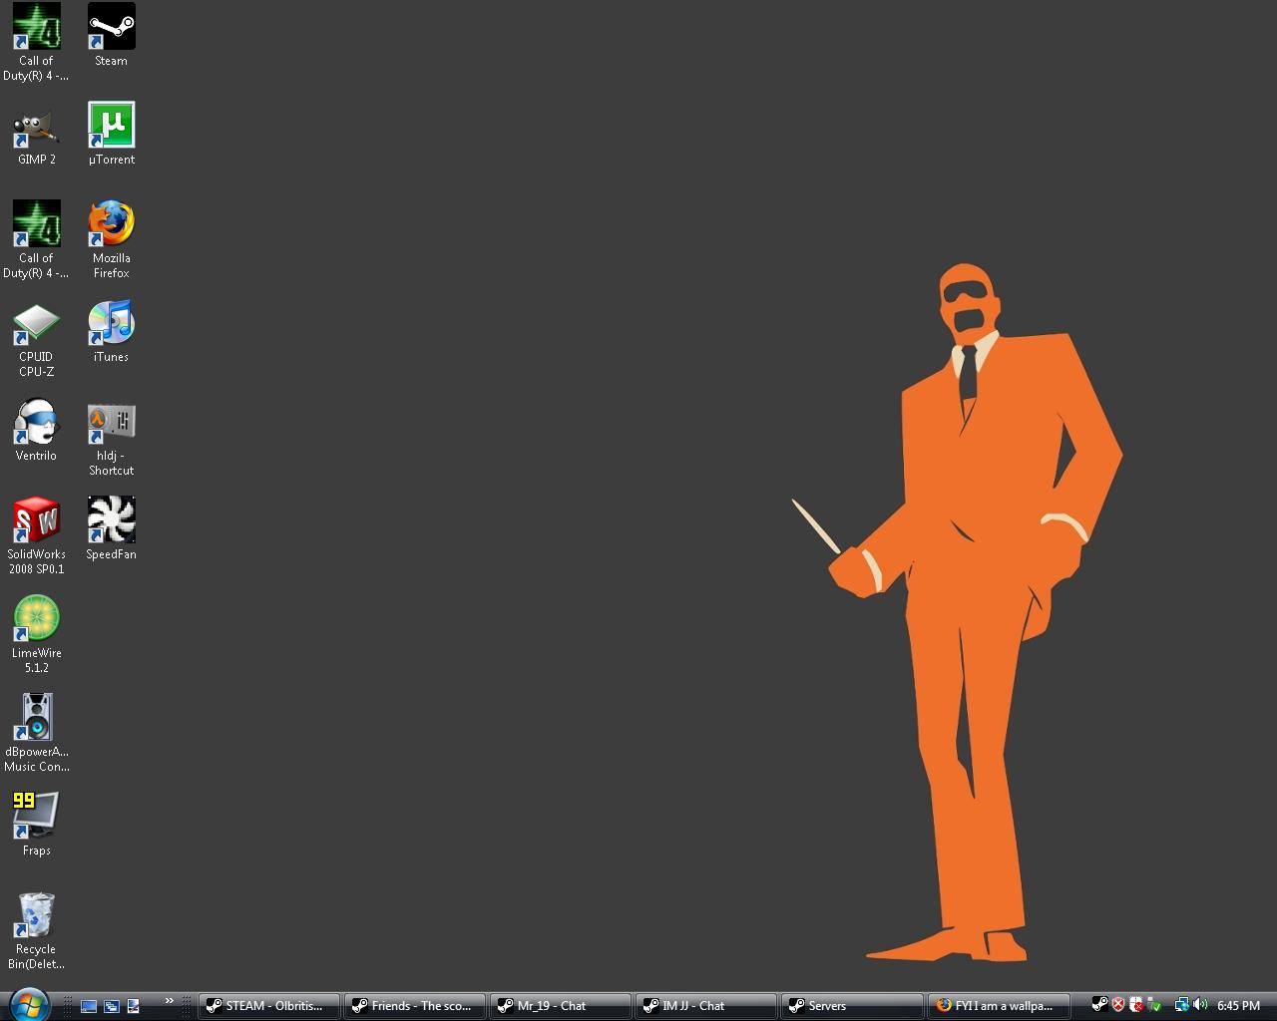Open the network status tray icon
Screen dimensions: 1277x1021
(x=1181, y=1005)
